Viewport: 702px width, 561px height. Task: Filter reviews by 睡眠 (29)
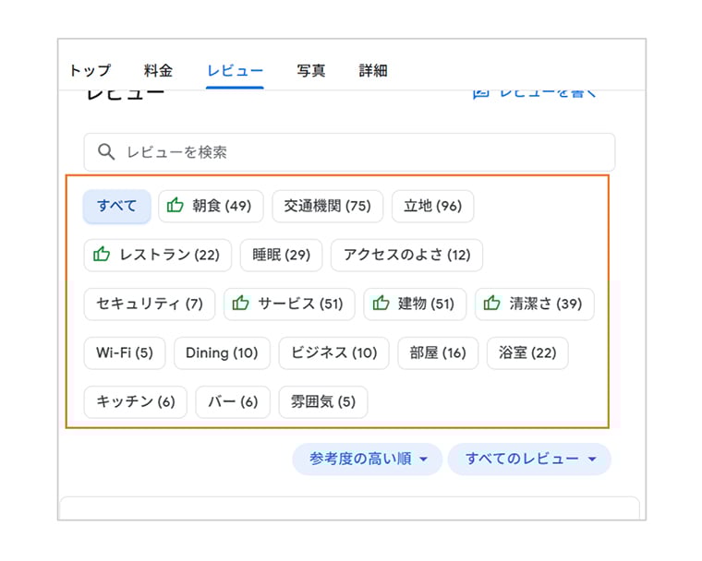click(x=281, y=255)
